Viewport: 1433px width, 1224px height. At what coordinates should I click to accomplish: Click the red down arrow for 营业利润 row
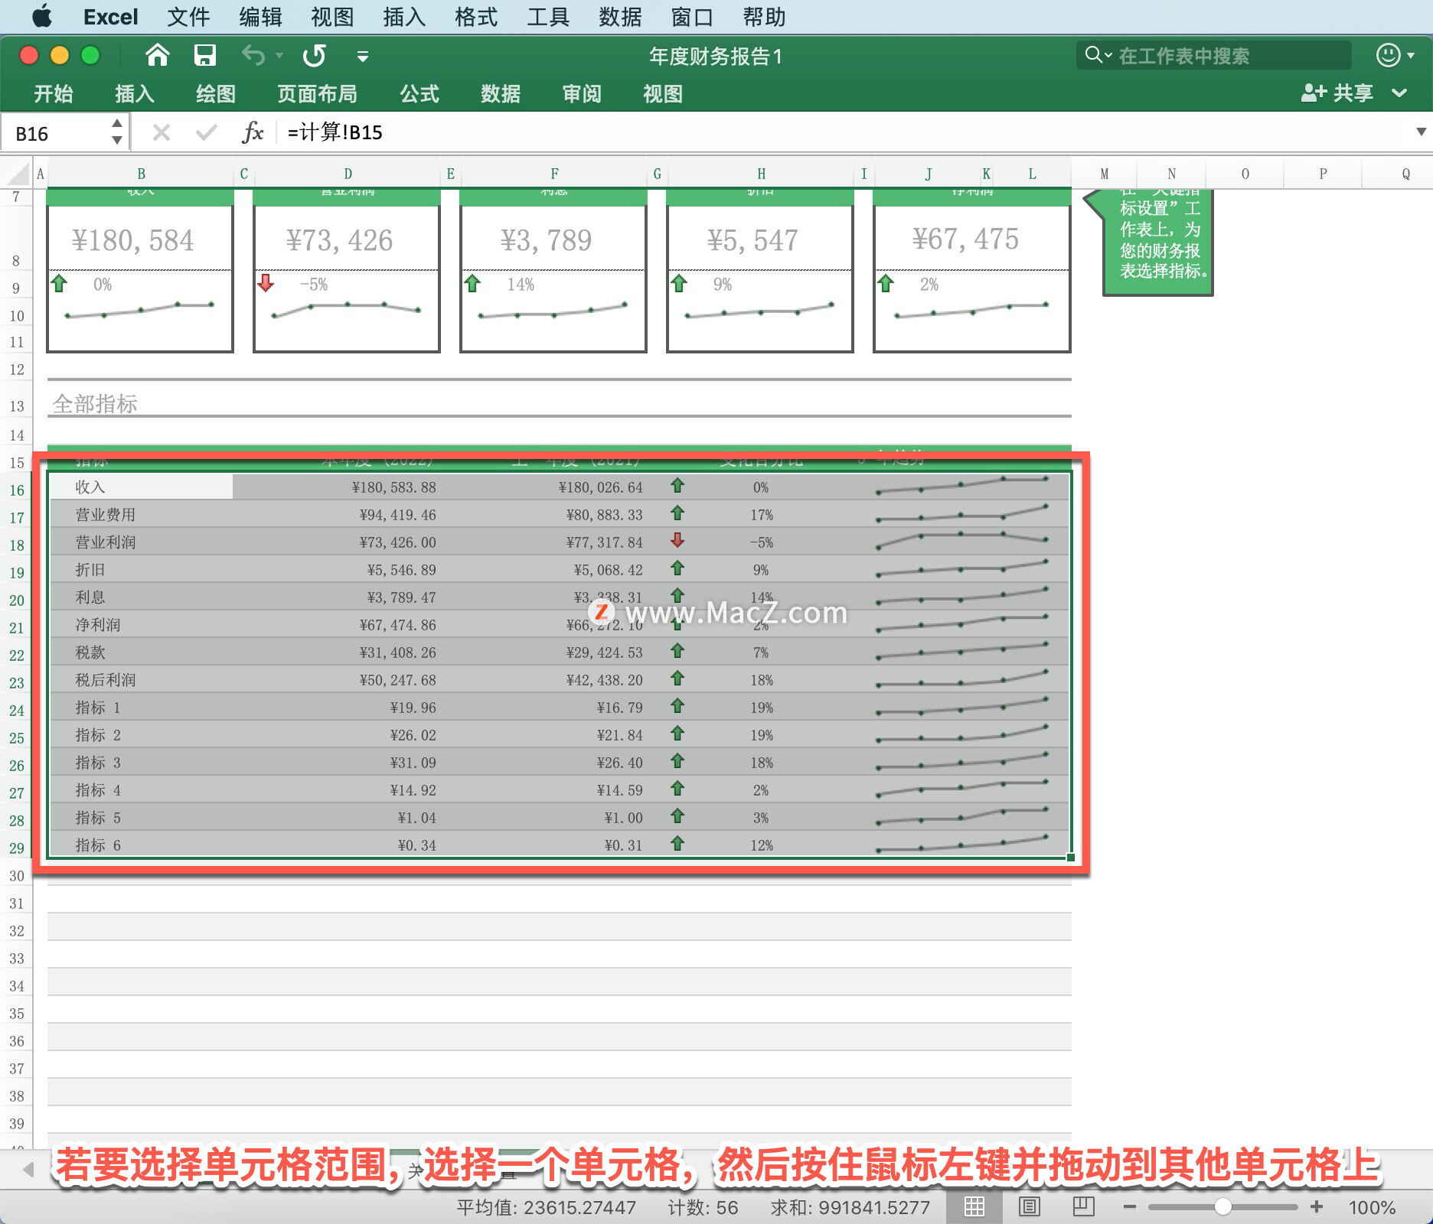(677, 541)
